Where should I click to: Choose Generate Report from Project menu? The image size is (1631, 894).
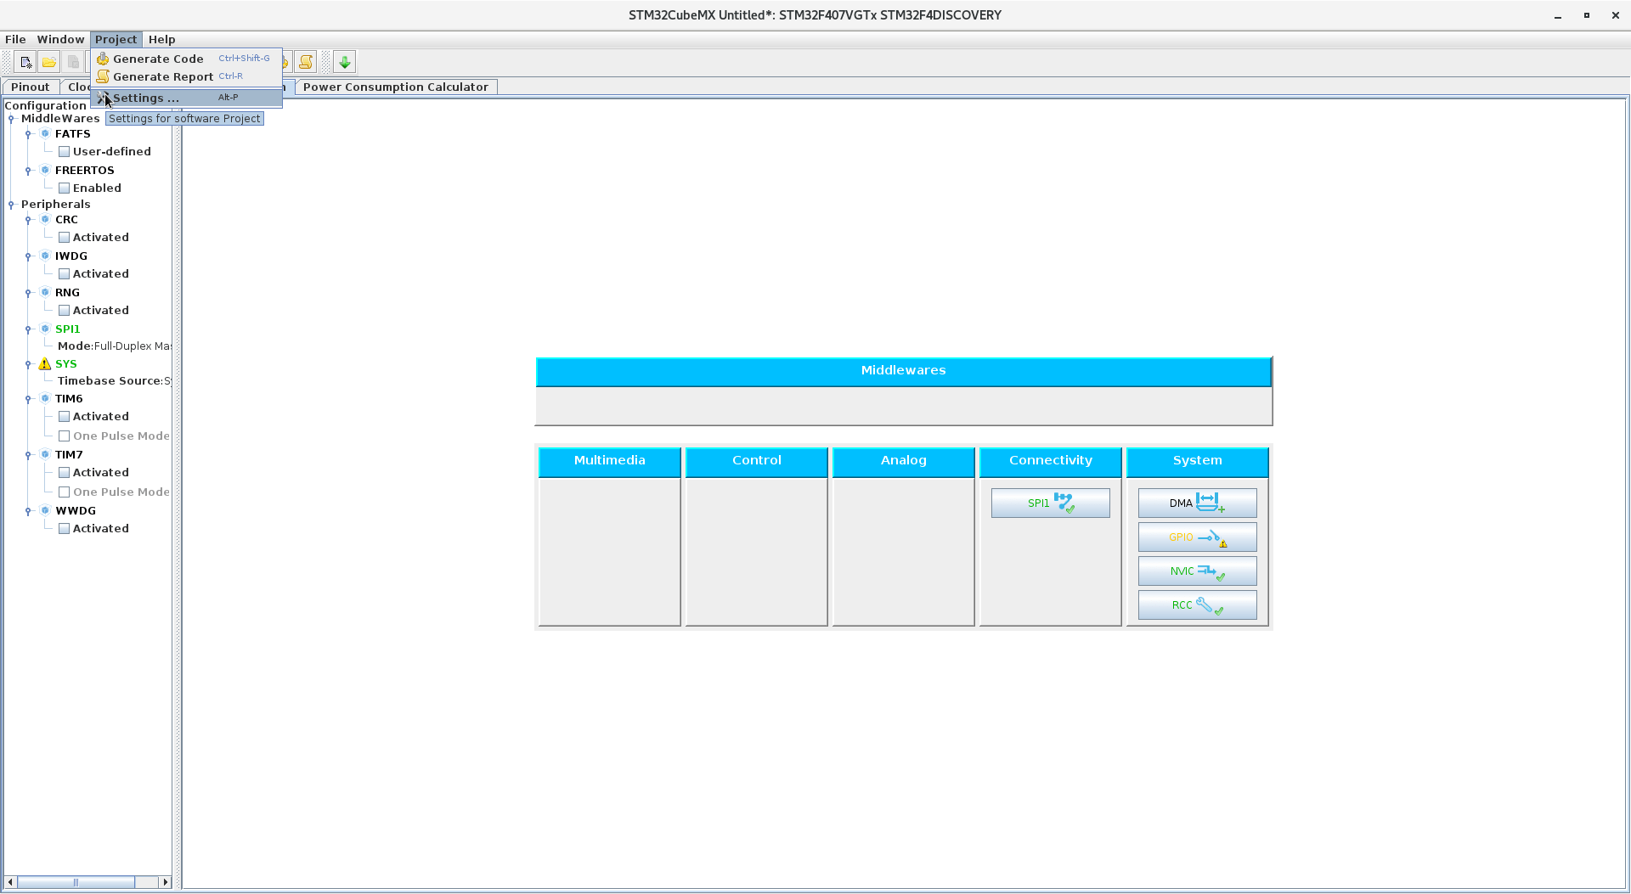pyautogui.click(x=187, y=76)
